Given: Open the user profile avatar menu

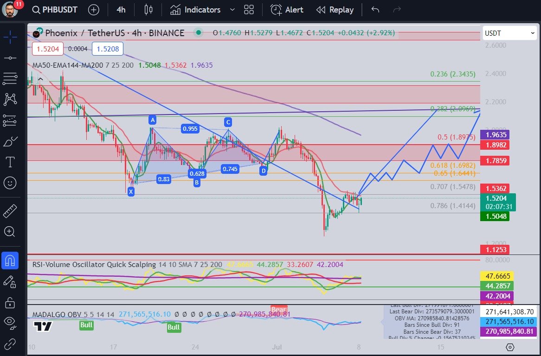Looking at the screenshot, I should tap(10, 10).
